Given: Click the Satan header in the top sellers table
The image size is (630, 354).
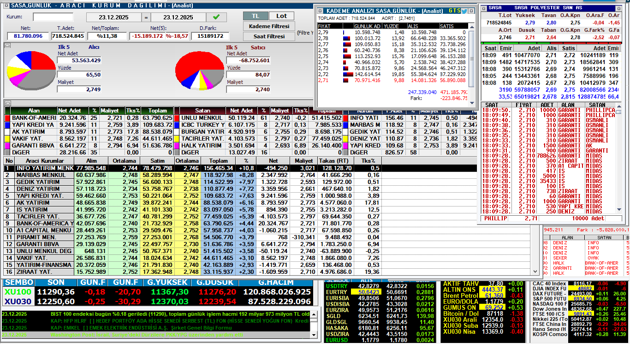Looking at the screenshot, I should (x=203, y=111).
